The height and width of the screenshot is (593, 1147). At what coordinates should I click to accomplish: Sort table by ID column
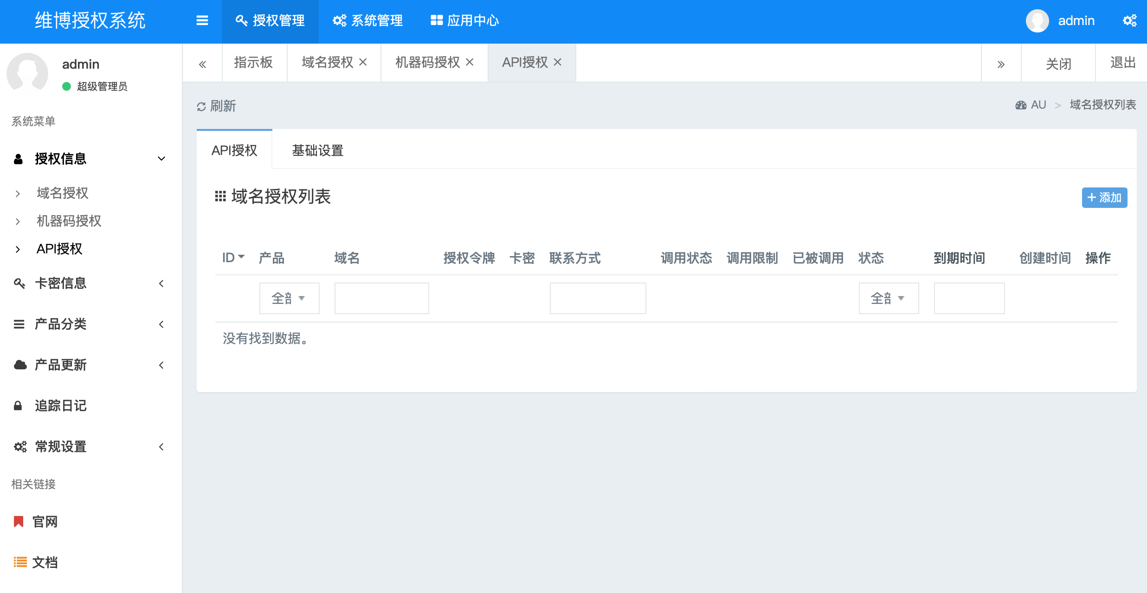(x=233, y=258)
